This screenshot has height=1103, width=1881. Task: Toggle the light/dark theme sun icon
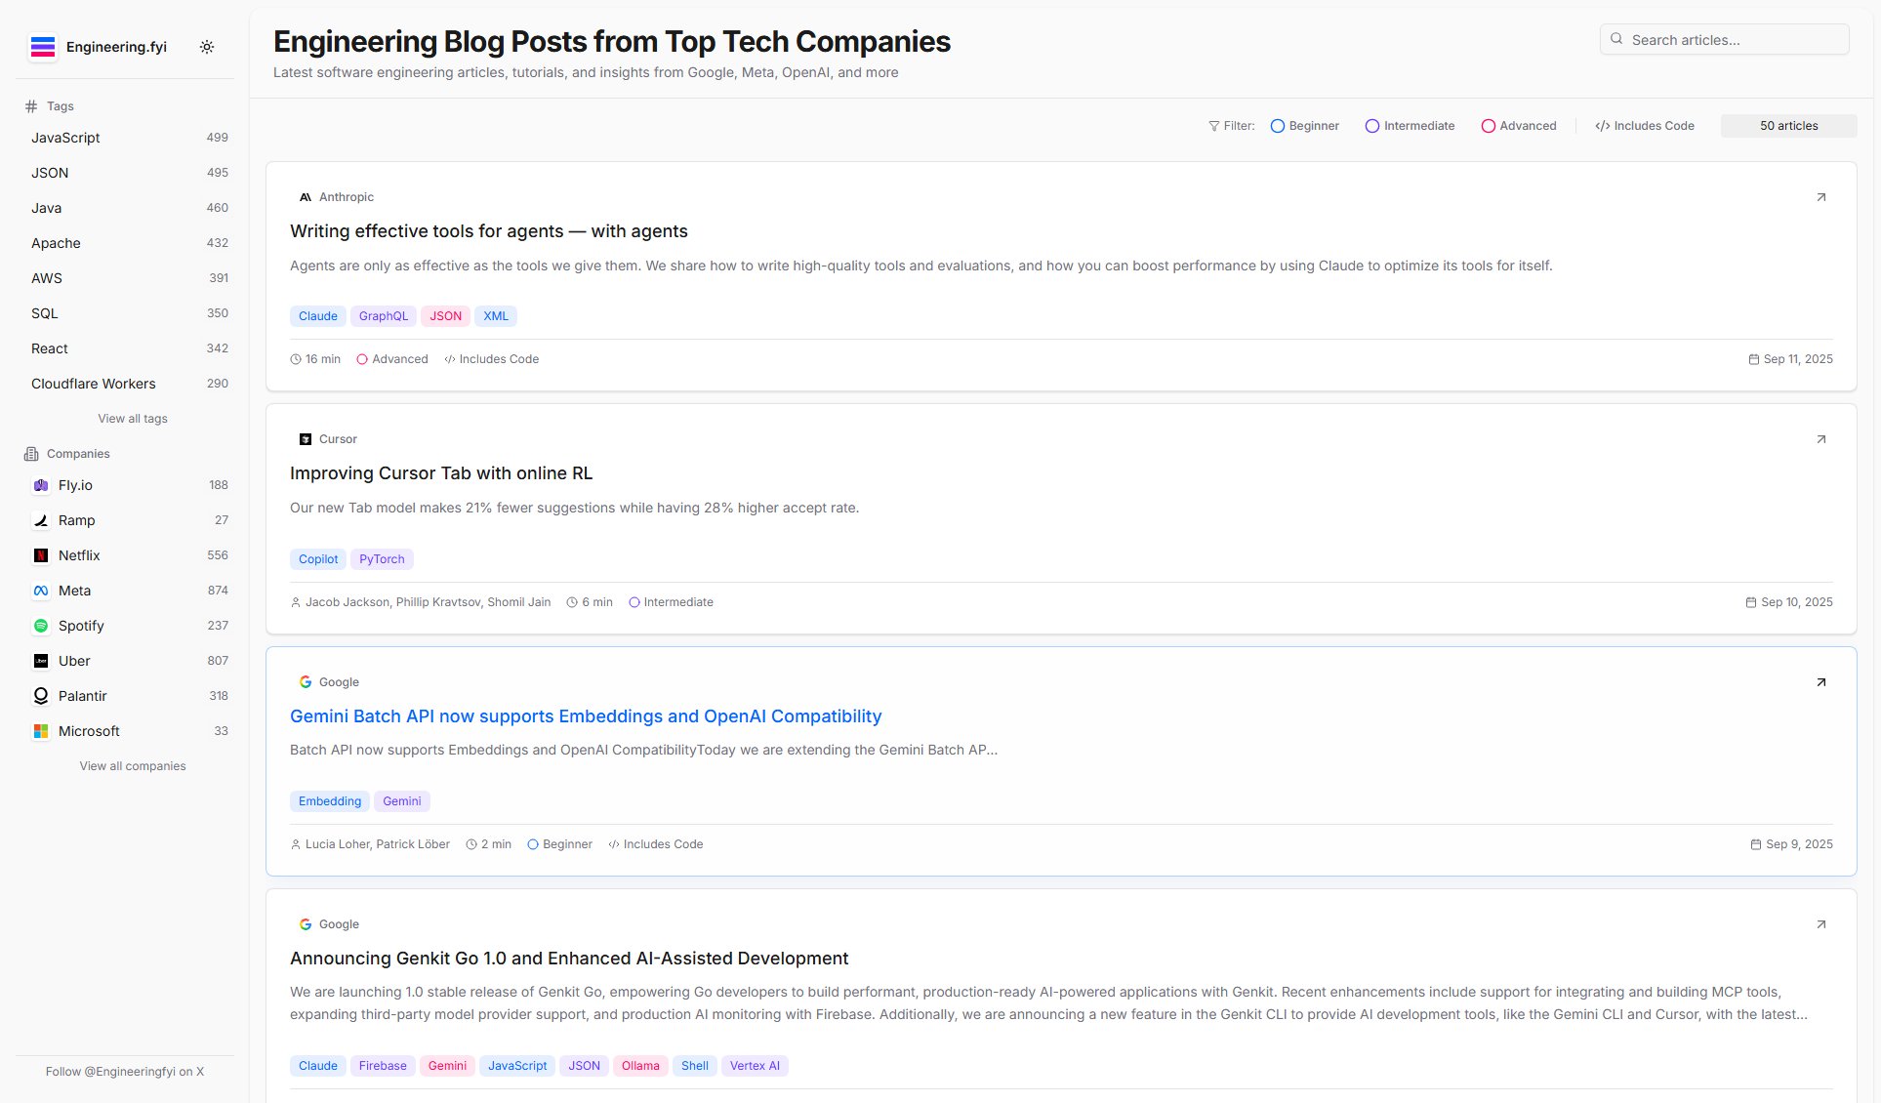[x=207, y=47]
